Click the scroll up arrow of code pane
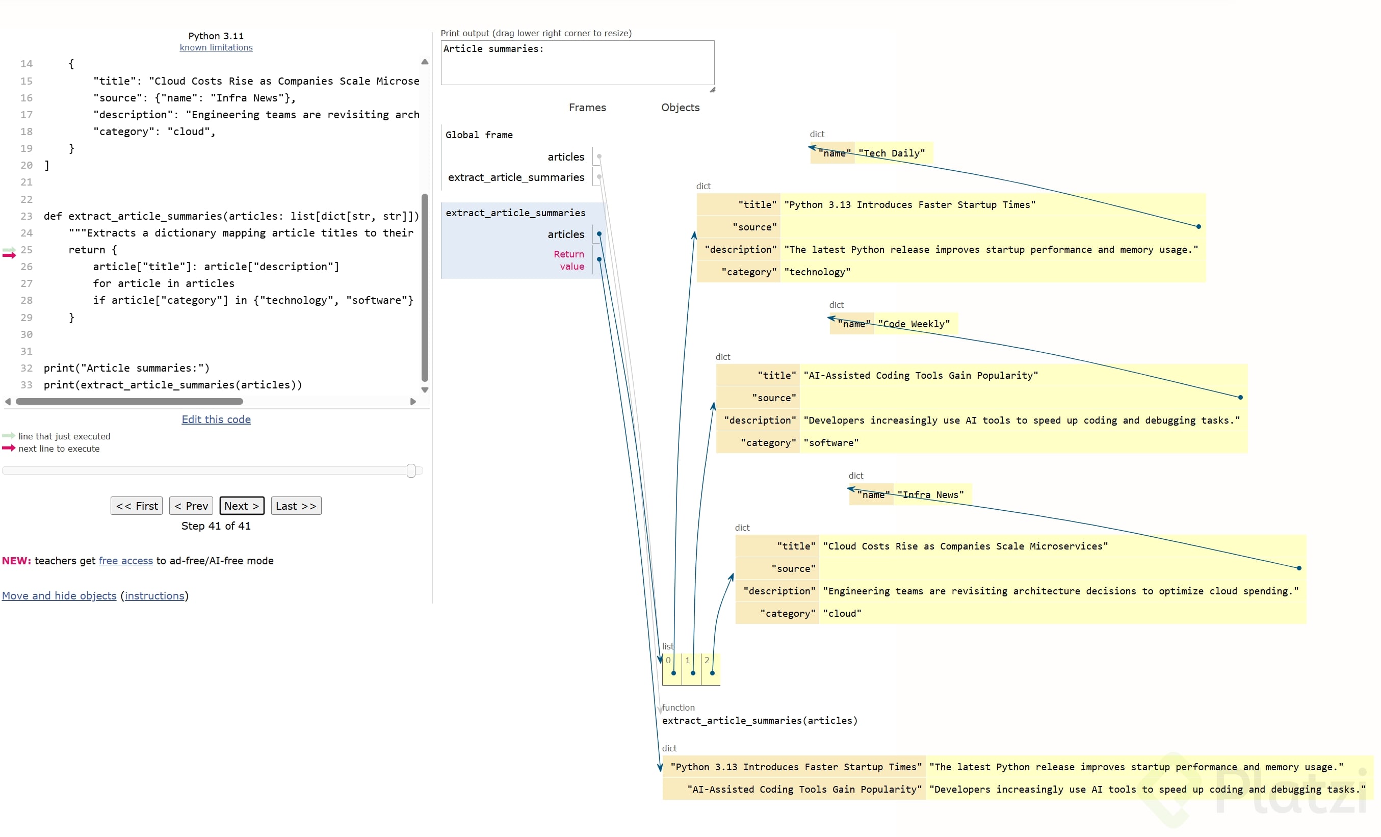1381x837 pixels. tap(425, 62)
